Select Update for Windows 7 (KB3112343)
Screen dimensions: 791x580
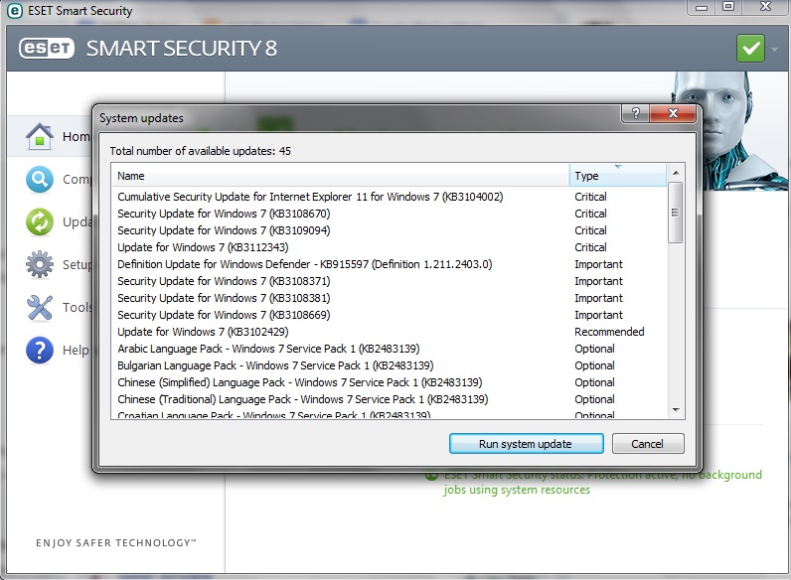click(390, 247)
